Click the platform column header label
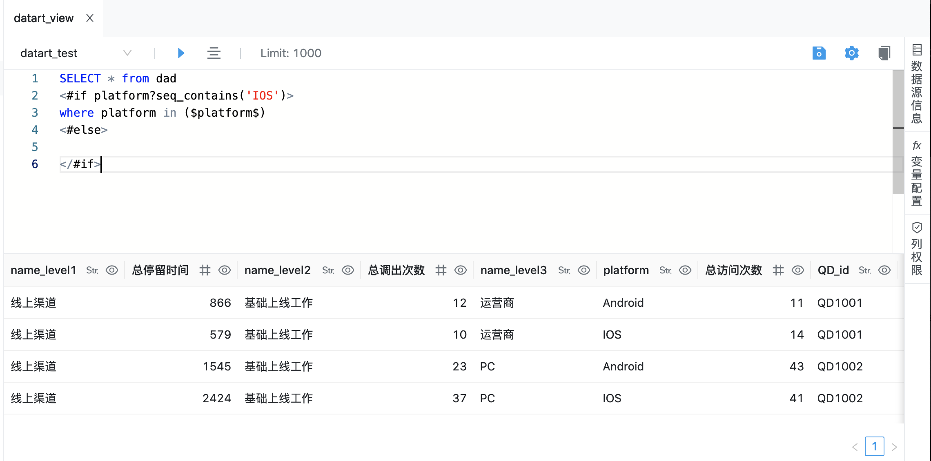Viewport: 931px width, 461px height. [x=626, y=270]
